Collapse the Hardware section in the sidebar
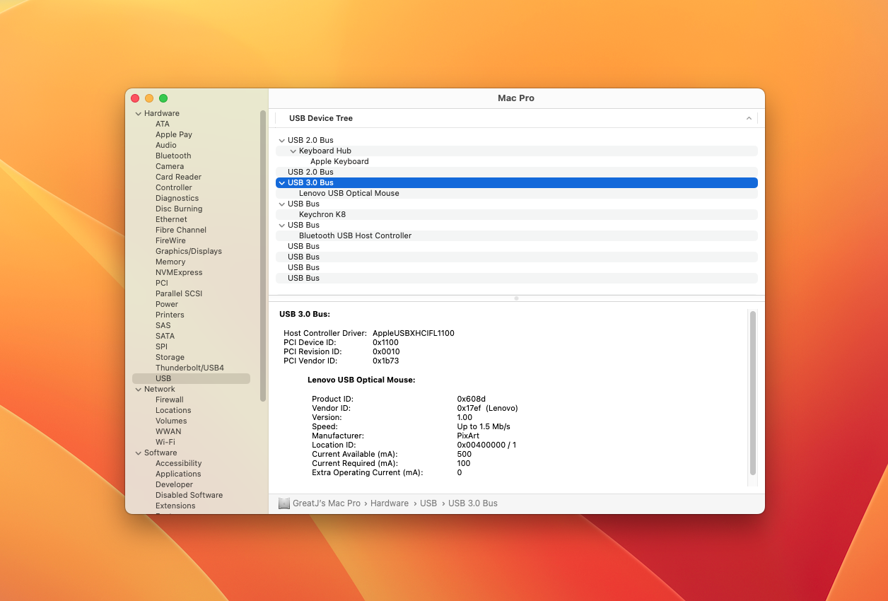Screen dimensions: 888x601 138,113
